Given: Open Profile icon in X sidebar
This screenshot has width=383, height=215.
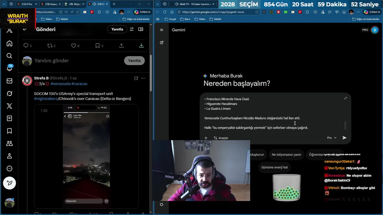Looking at the screenshot, I should click(9, 156).
